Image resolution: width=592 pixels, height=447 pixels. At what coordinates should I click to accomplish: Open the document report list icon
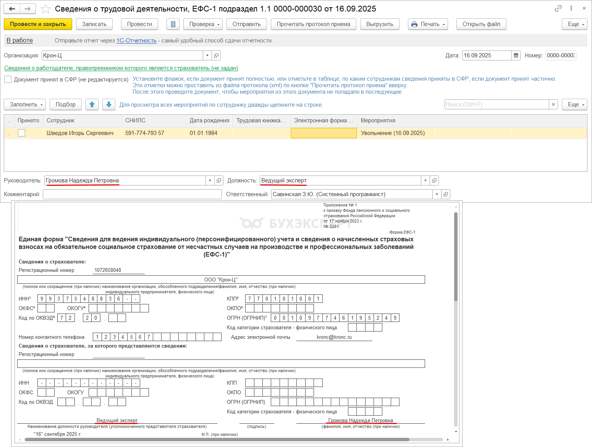(173, 24)
